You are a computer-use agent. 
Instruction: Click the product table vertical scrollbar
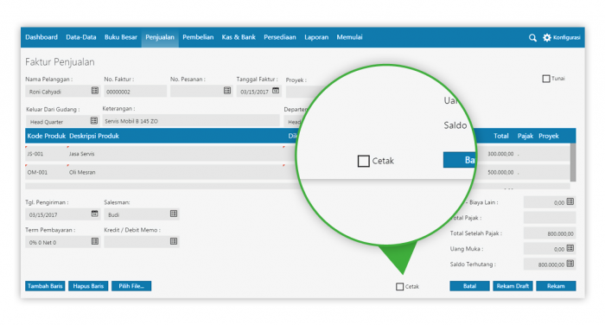pyautogui.click(x=573, y=162)
